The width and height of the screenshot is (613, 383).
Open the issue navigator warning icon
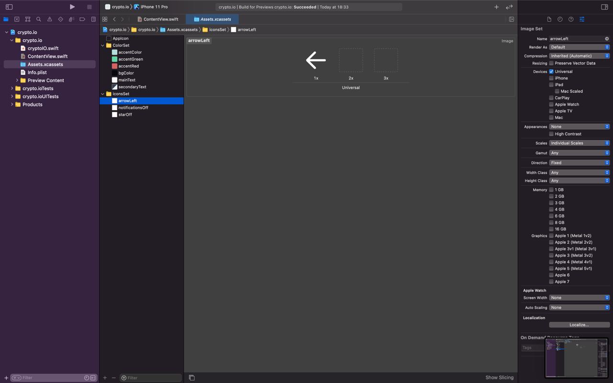[49, 19]
